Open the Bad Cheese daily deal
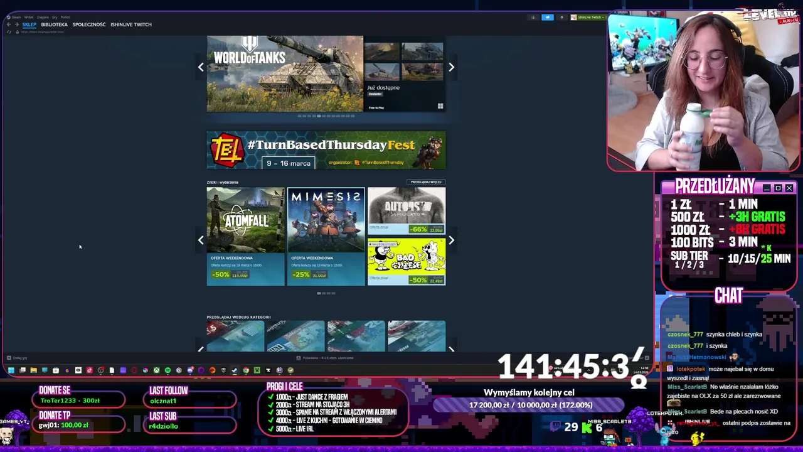This screenshot has height=452, width=803. [407, 261]
